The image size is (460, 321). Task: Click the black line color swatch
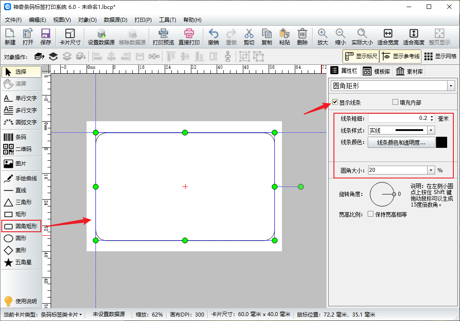tap(441, 143)
